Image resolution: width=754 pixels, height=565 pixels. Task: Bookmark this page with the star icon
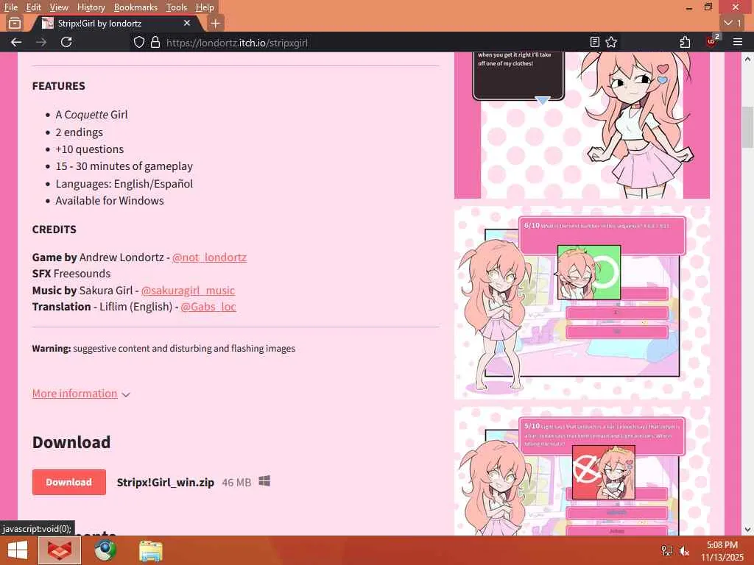point(611,42)
